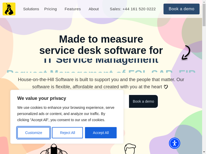The image size is (206, 154).
Task: Call the sales phone number link
Action: 133,9
